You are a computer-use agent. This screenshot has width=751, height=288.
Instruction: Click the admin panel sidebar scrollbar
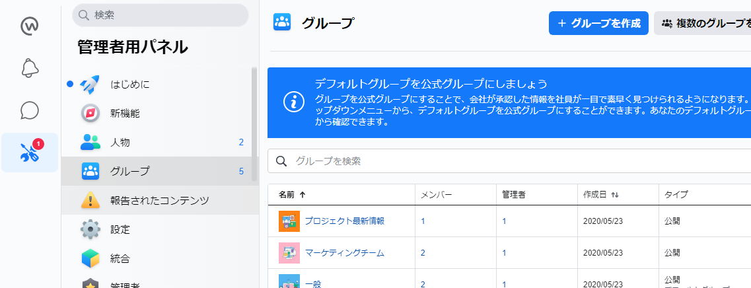[x=254, y=125]
